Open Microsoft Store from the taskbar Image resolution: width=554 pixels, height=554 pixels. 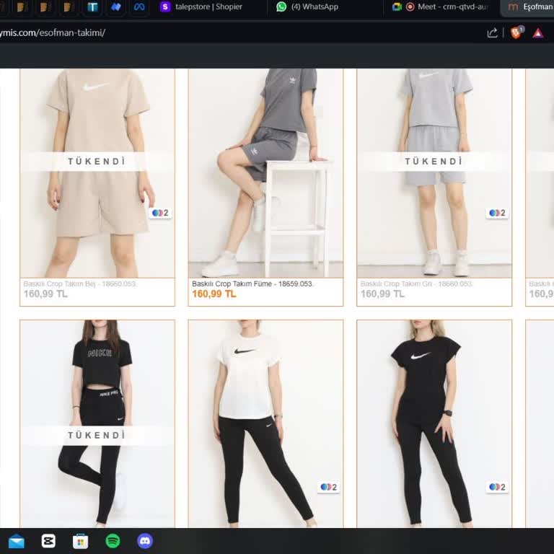[x=81, y=541]
